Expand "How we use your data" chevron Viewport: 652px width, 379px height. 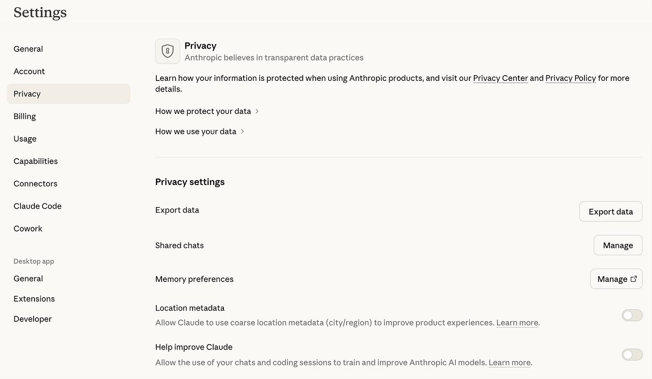coord(242,131)
